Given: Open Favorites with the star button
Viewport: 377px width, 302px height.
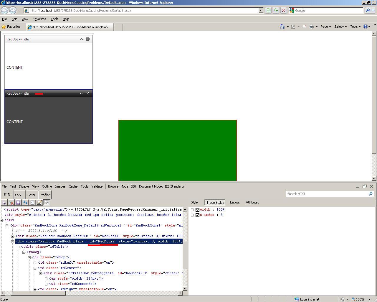Looking at the screenshot, I should (x=11, y=27).
